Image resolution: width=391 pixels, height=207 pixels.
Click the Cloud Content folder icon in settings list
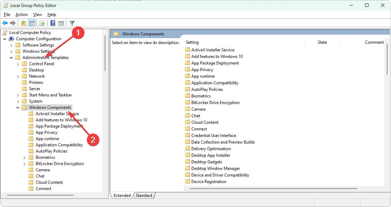click(188, 122)
